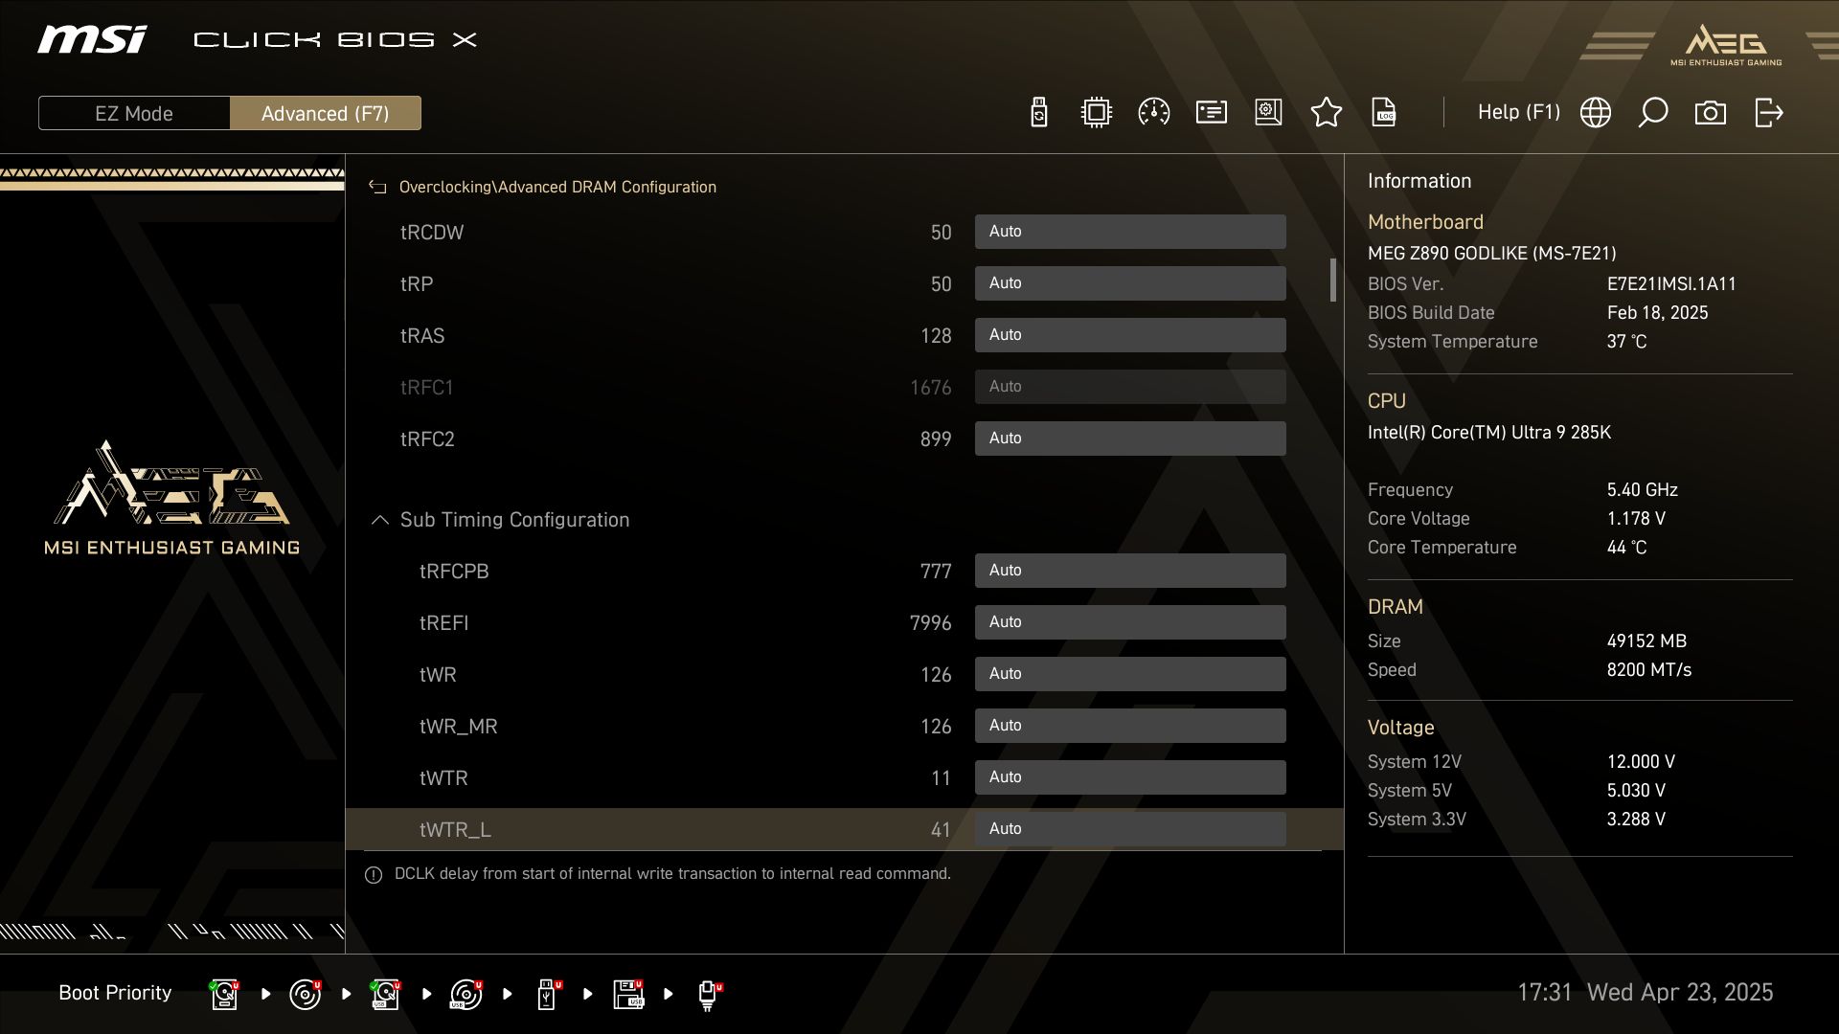This screenshot has height=1034, width=1839.
Task: Click the Overclocking\Advanced DRAM Configuration breadcrumb
Action: point(557,188)
